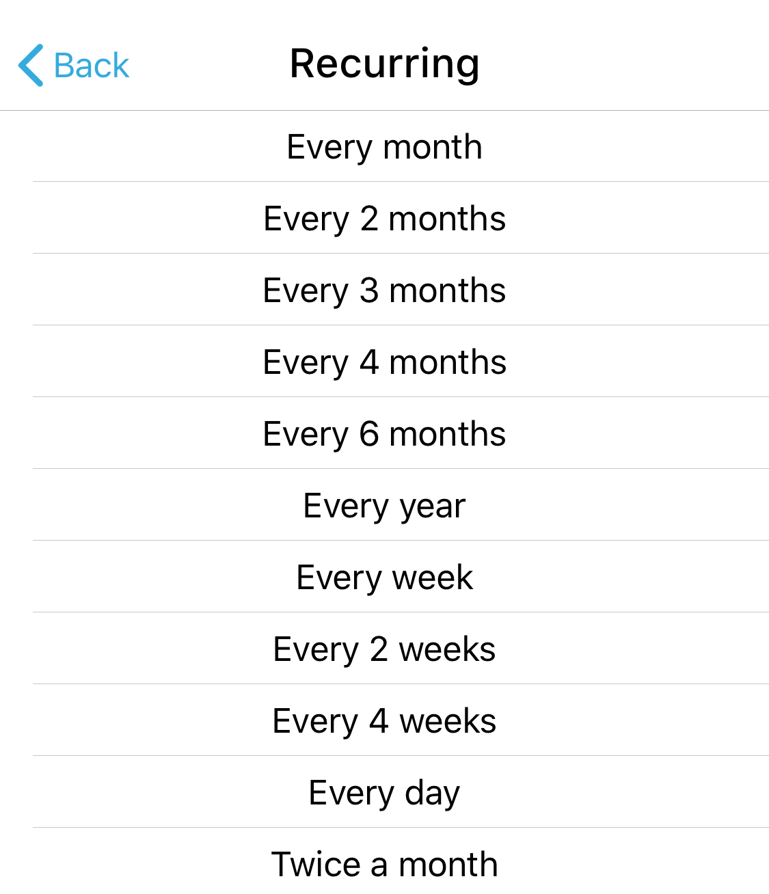769x894 pixels.
Task: Set recurrence to Every day
Action: tap(384, 793)
